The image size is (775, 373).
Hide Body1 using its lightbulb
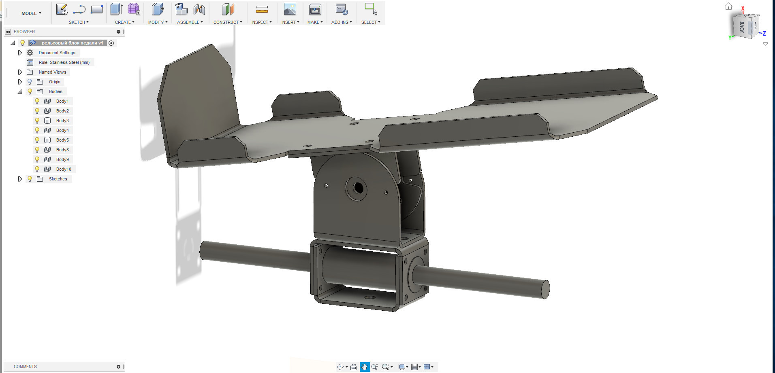point(37,101)
